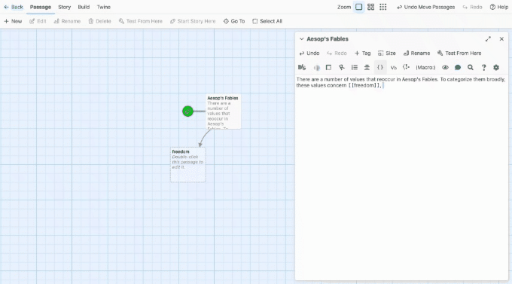The width and height of the screenshot is (512, 284).
Task: Switch to the Build tab
Action: [x=84, y=7]
